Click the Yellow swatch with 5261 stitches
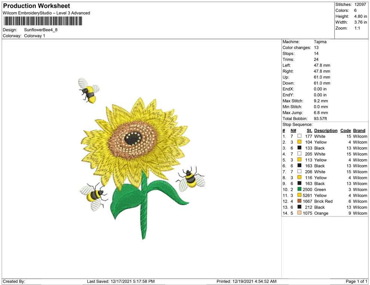Screen dimensions: 370x285 [x=299, y=195]
